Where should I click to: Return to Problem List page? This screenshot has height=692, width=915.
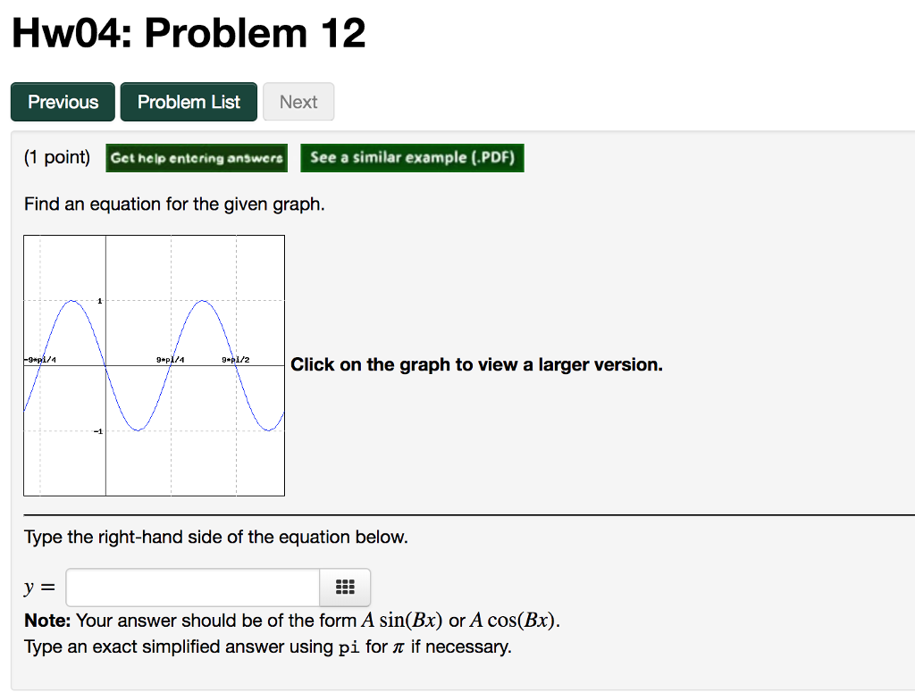click(x=189, y=101)
